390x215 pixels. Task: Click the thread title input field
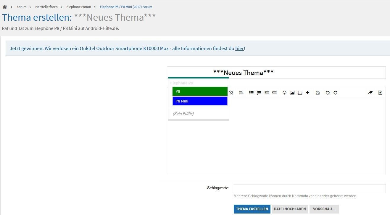point(276,73)
